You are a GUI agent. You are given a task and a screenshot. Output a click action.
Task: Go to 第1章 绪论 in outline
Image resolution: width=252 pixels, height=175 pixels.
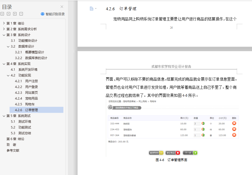(15, 23)
